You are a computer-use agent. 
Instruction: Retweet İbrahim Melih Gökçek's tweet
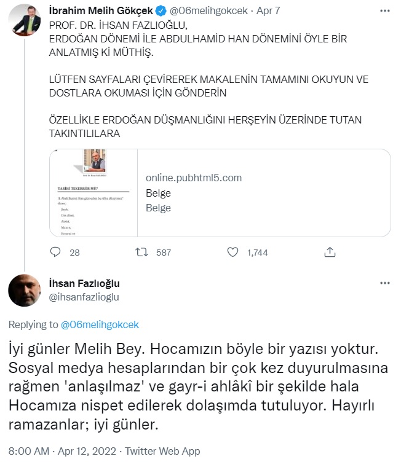[x=143, y=252]
